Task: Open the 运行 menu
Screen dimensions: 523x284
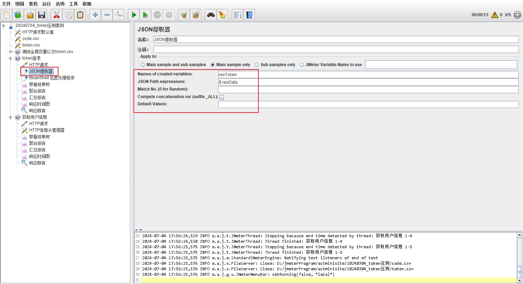Action: tap(46, 4)
